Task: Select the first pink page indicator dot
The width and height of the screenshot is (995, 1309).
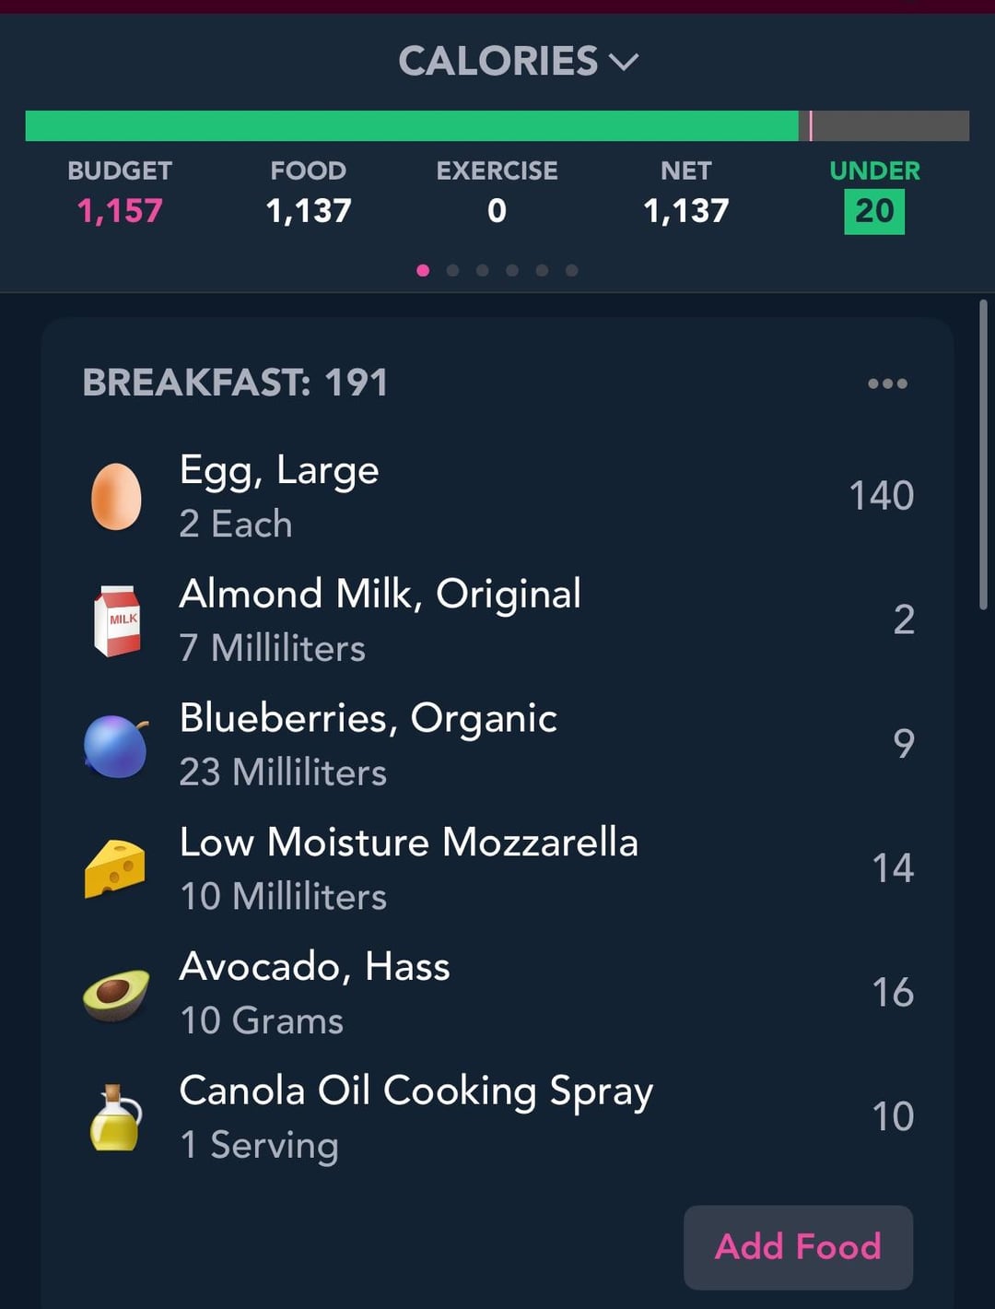Action: tap(423, 270)
